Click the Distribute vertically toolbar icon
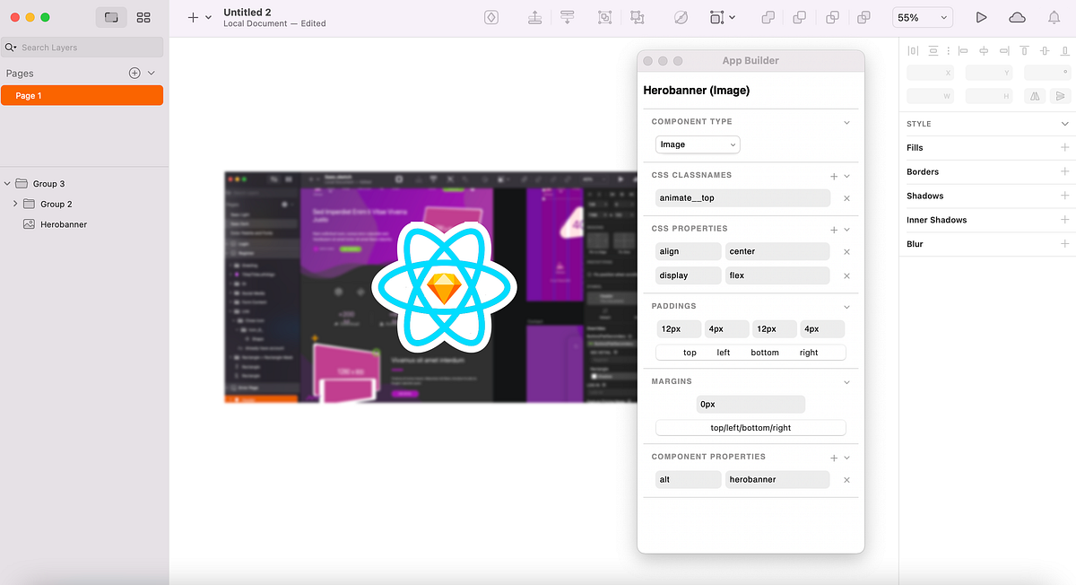Image resolution: width=1076 pixels, height=585 pixels. point(567,17)
